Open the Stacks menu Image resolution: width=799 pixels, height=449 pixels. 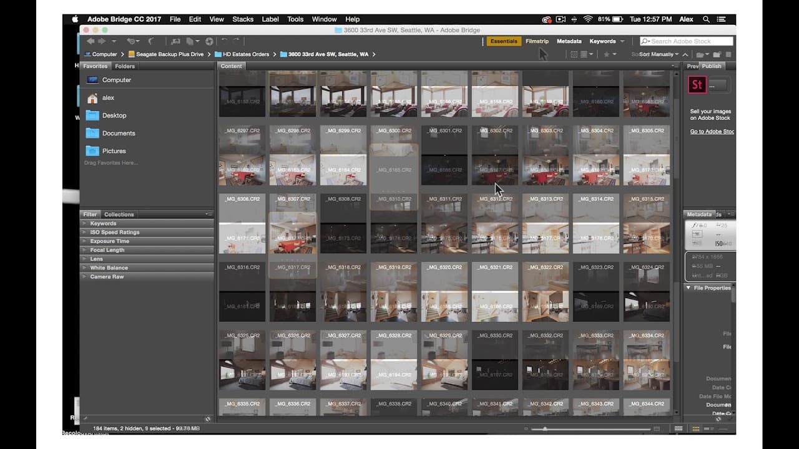click(243, 19)
